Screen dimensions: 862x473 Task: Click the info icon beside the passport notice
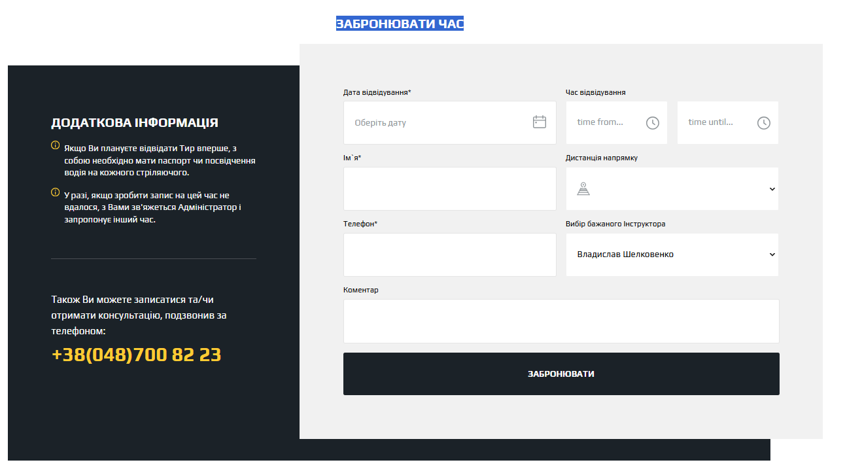click(56, 145)
